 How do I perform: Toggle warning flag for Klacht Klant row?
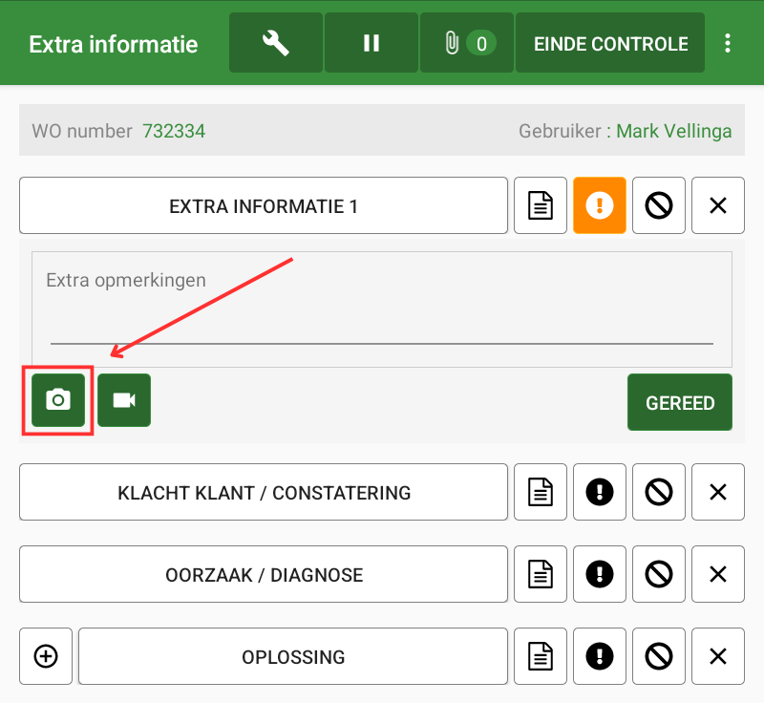click(600, 493)
